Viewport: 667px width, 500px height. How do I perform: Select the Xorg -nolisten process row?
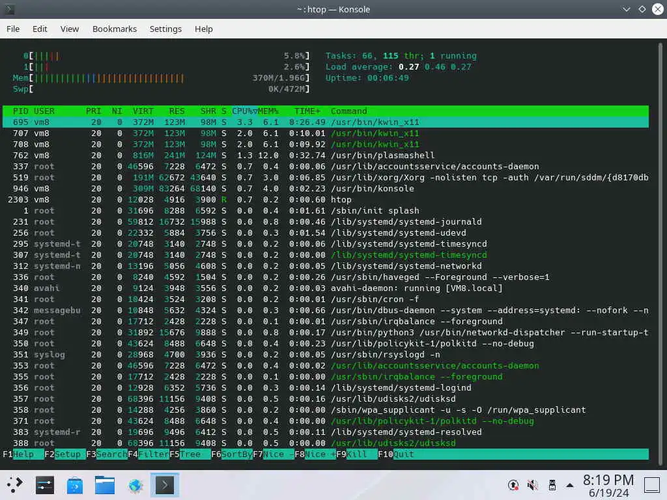click(x=326, y=177)
